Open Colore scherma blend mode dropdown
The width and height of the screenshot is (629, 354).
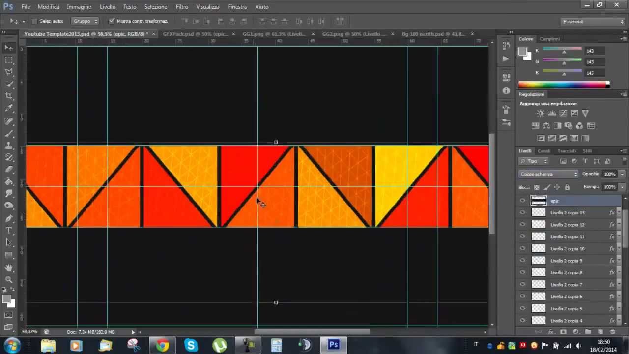point(548,174)
